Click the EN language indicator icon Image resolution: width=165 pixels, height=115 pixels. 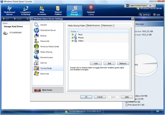tap(127, 6)
